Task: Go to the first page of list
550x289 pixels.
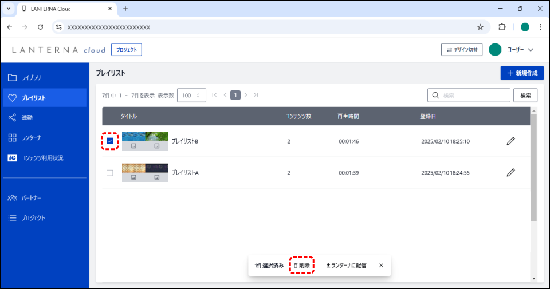Action: 214,95
